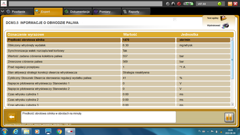The width and height of the screenshot is (240, 135).
Task: Click the red @ icon in the top bar
Action: pyautogui.click(x=179, y=4)
